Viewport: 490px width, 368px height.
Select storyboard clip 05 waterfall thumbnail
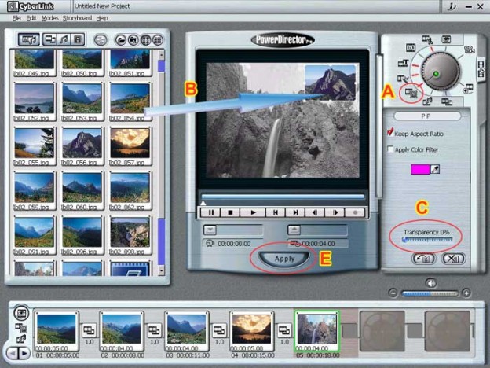(317, 329)
